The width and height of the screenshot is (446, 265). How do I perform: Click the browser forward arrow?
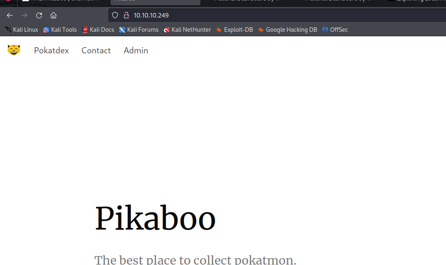tap(24, 15)
